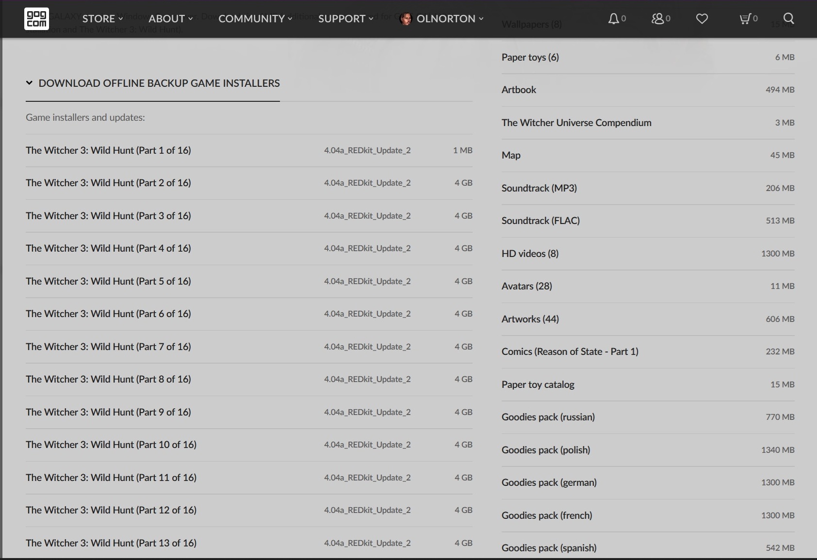
Task: Download the Paper toy catalog
Action: tap(648, 384)
